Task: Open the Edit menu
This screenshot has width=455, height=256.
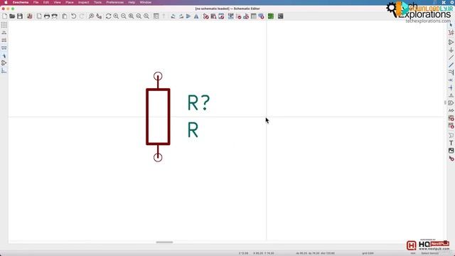Action: coord(45,2)
